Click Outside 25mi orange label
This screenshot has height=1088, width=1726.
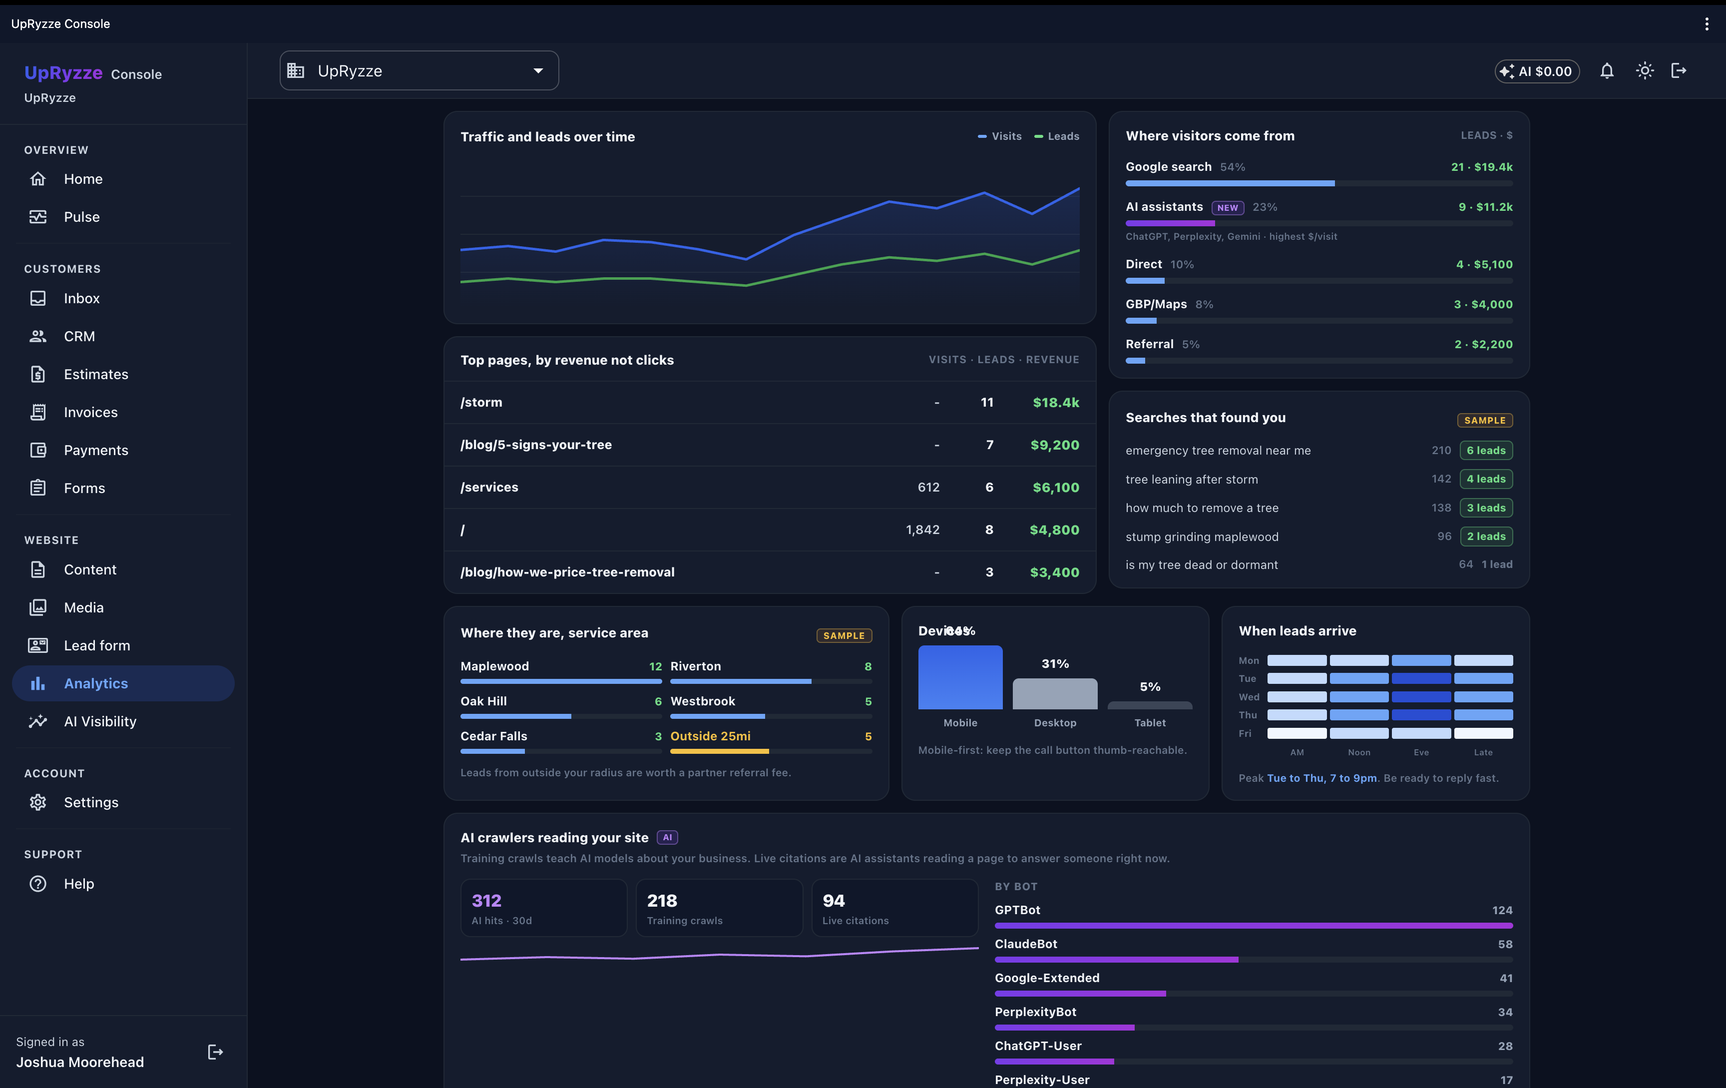coord(710,736)
